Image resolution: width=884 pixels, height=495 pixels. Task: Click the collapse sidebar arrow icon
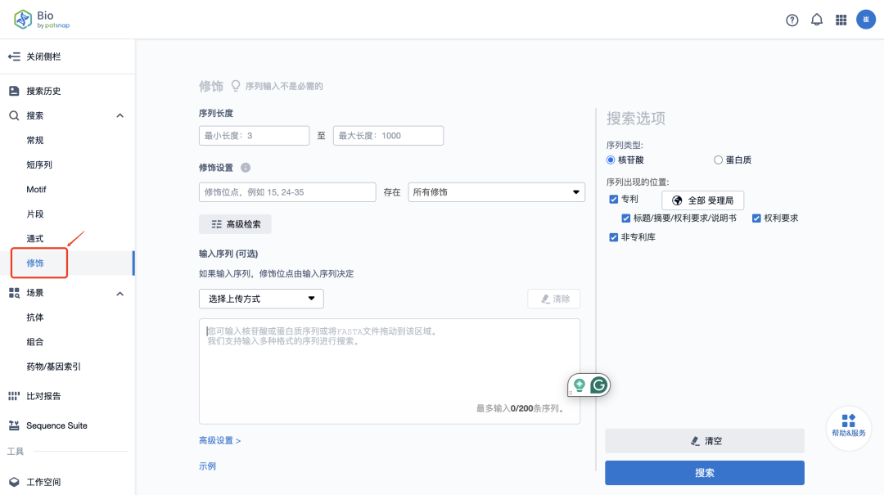click(14, 56)
